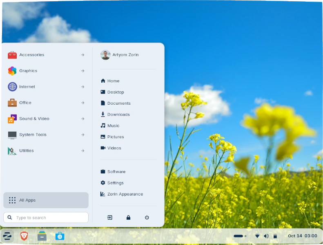Viewport: 323px width, 245px height.
Task: Open the Downloads folder
Action: [118, 115]
